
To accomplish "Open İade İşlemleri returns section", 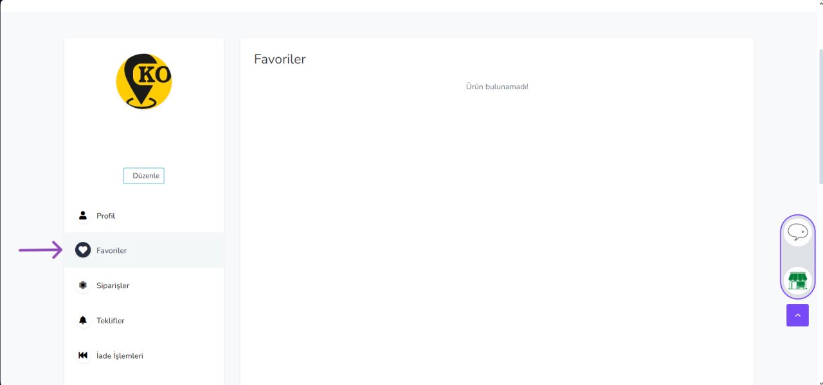I will click(x=144, y=355).
